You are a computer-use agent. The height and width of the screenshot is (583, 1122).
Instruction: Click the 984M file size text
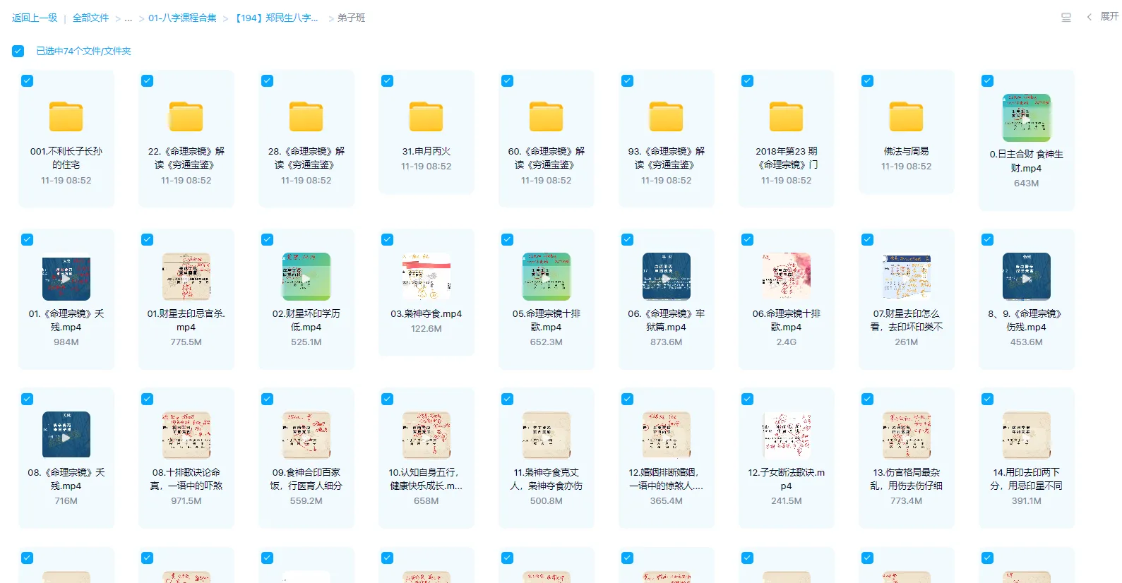66,342
